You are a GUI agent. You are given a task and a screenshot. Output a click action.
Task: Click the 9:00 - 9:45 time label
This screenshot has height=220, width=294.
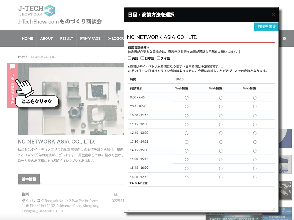[x=137, y=97]
